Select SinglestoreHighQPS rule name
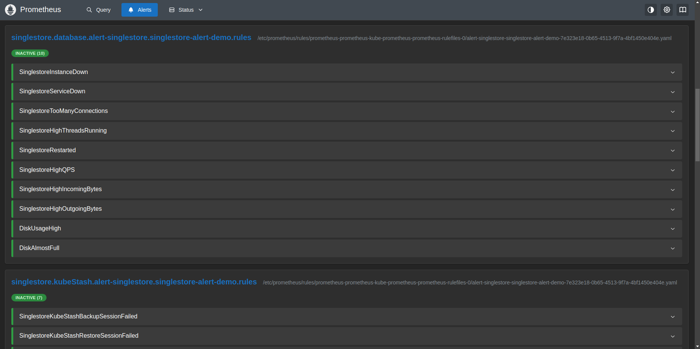This screenshot has width=700, height=349. [47, 170]
